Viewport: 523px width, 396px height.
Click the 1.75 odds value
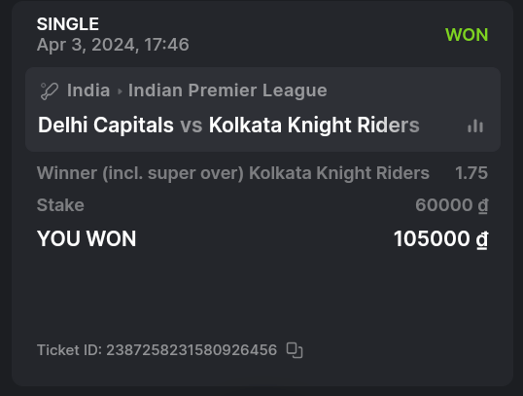[x=471, y=173]
